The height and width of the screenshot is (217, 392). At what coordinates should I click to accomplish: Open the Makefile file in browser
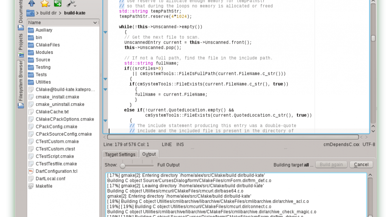[x=44, y=186]
